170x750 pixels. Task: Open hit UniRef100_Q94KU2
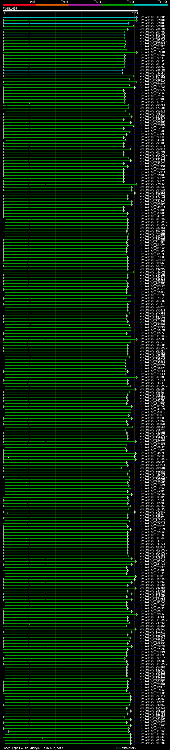pyautogui.click(x=152, y=32)
